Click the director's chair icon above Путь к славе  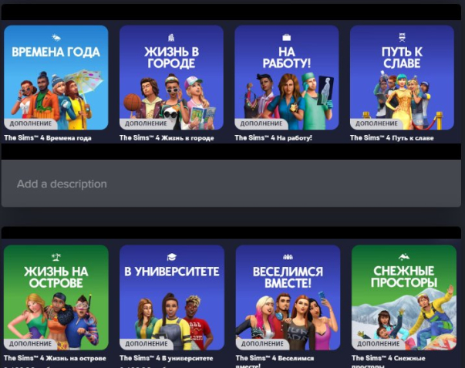click(x=402, y=37)
